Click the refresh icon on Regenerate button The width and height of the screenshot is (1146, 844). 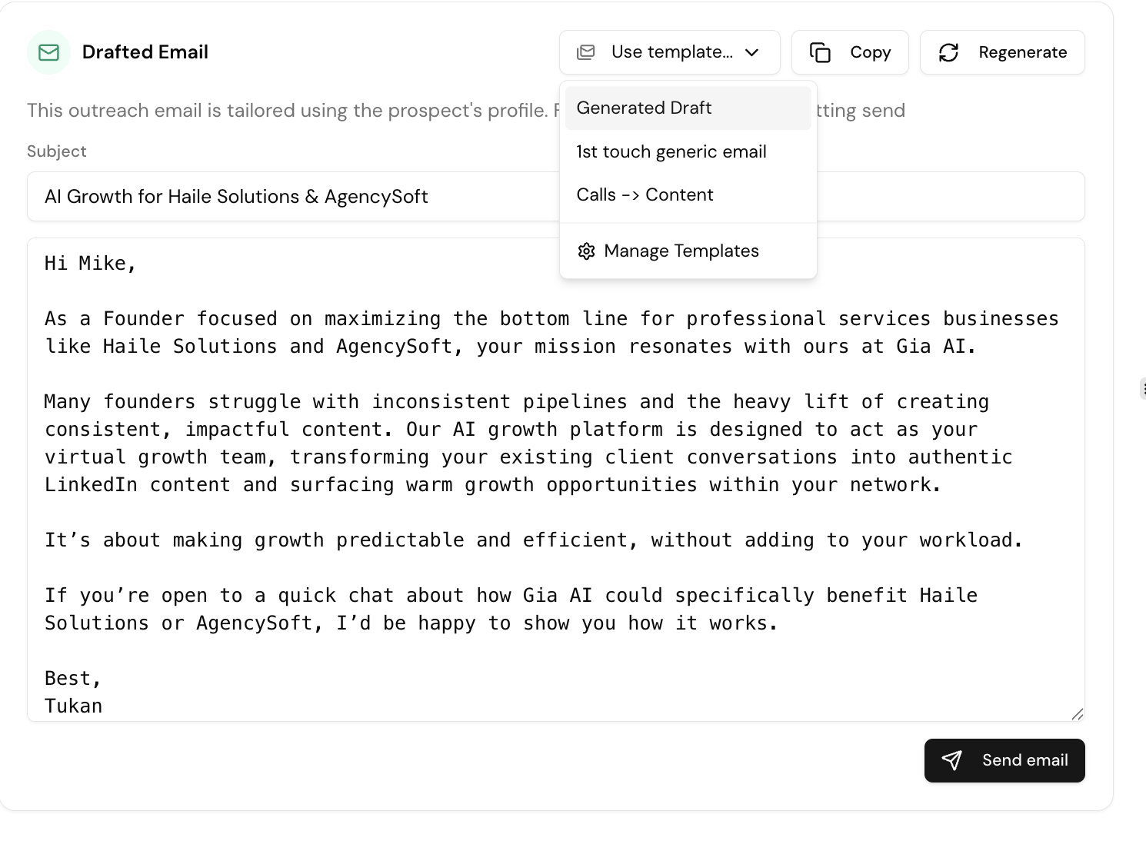949,52
